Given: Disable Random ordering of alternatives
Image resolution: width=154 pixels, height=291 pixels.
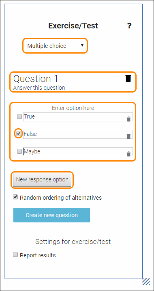Looking at the screenshot, I should click(x=15, y=197).
